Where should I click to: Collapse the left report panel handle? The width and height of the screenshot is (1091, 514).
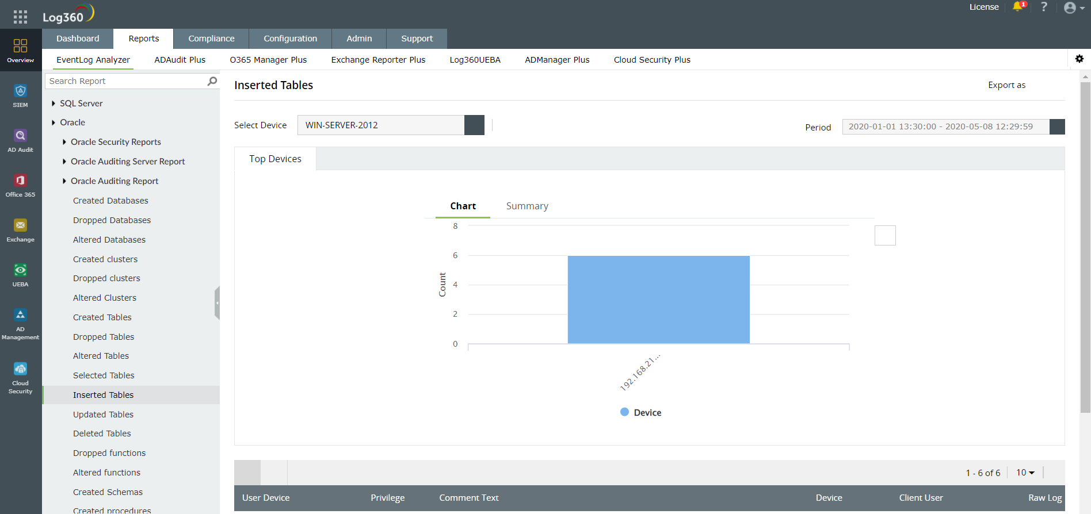(217, 303)
